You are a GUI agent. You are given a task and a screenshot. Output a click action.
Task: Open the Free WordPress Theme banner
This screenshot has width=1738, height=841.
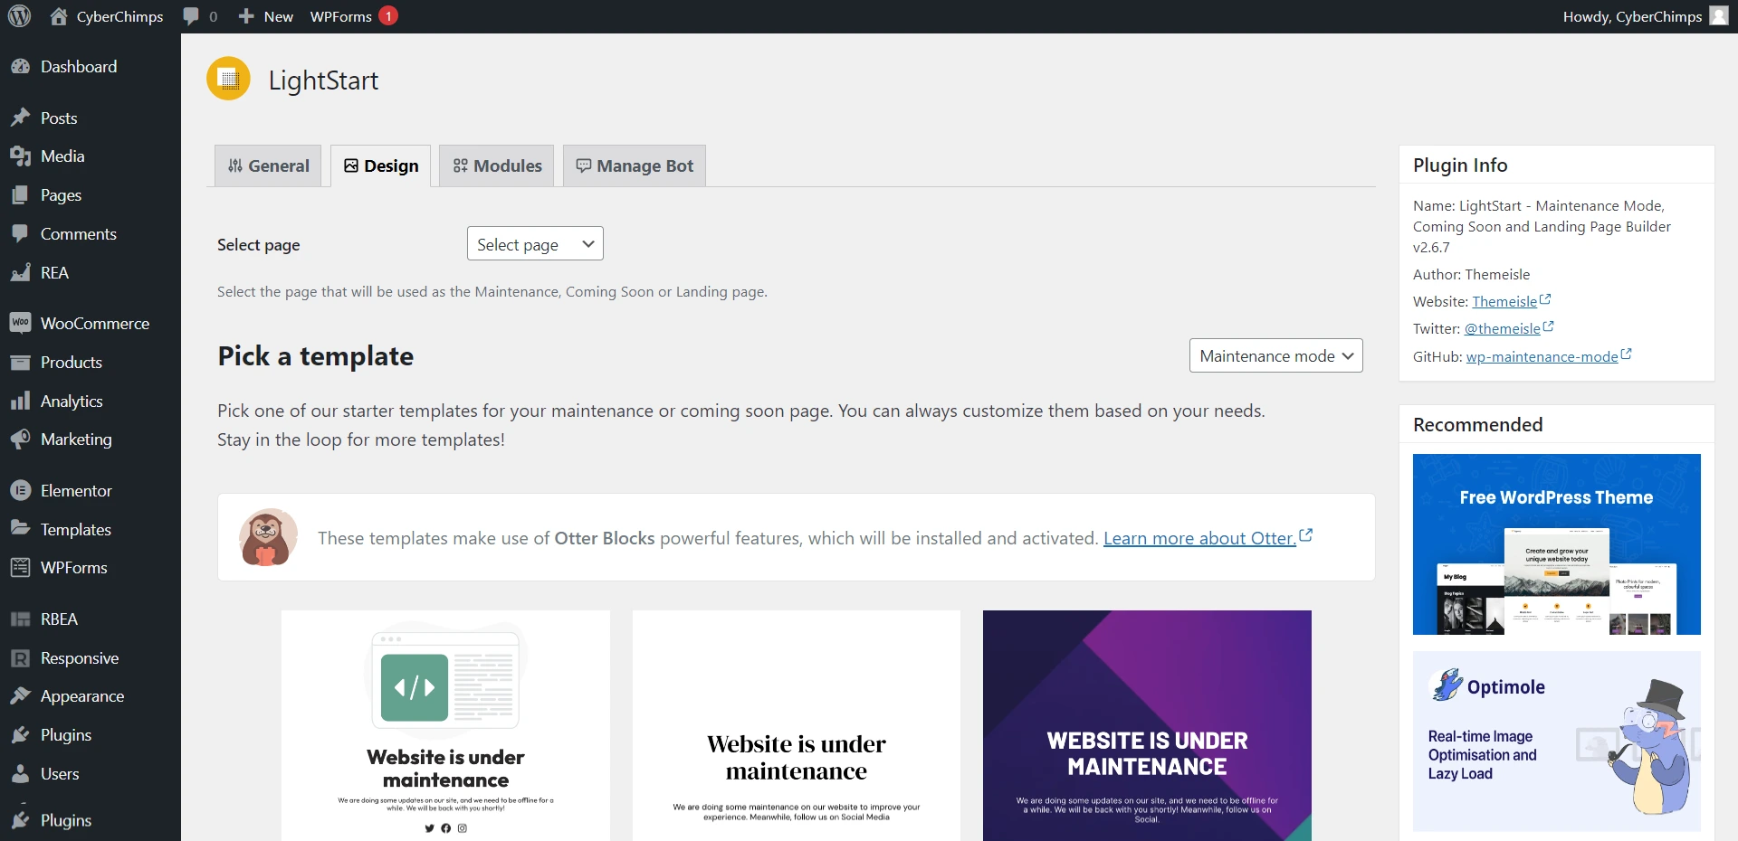(1557, 544)
